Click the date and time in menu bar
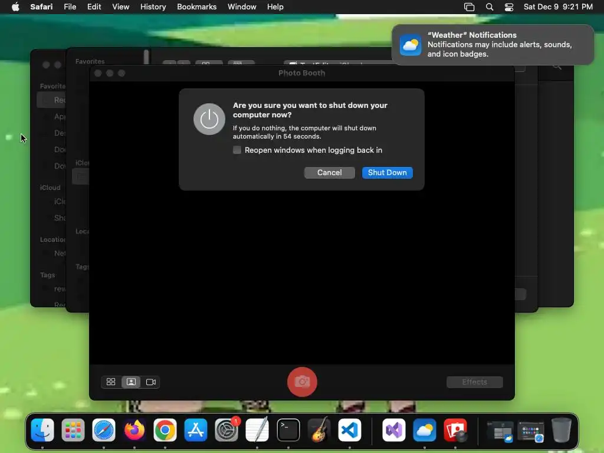The width and height of the screenshot is (604, 453). [x=558, y=7]
